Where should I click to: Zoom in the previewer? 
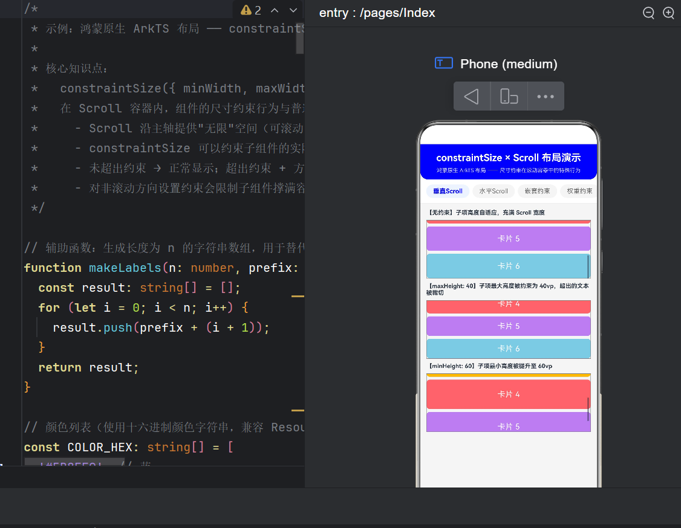669,13
